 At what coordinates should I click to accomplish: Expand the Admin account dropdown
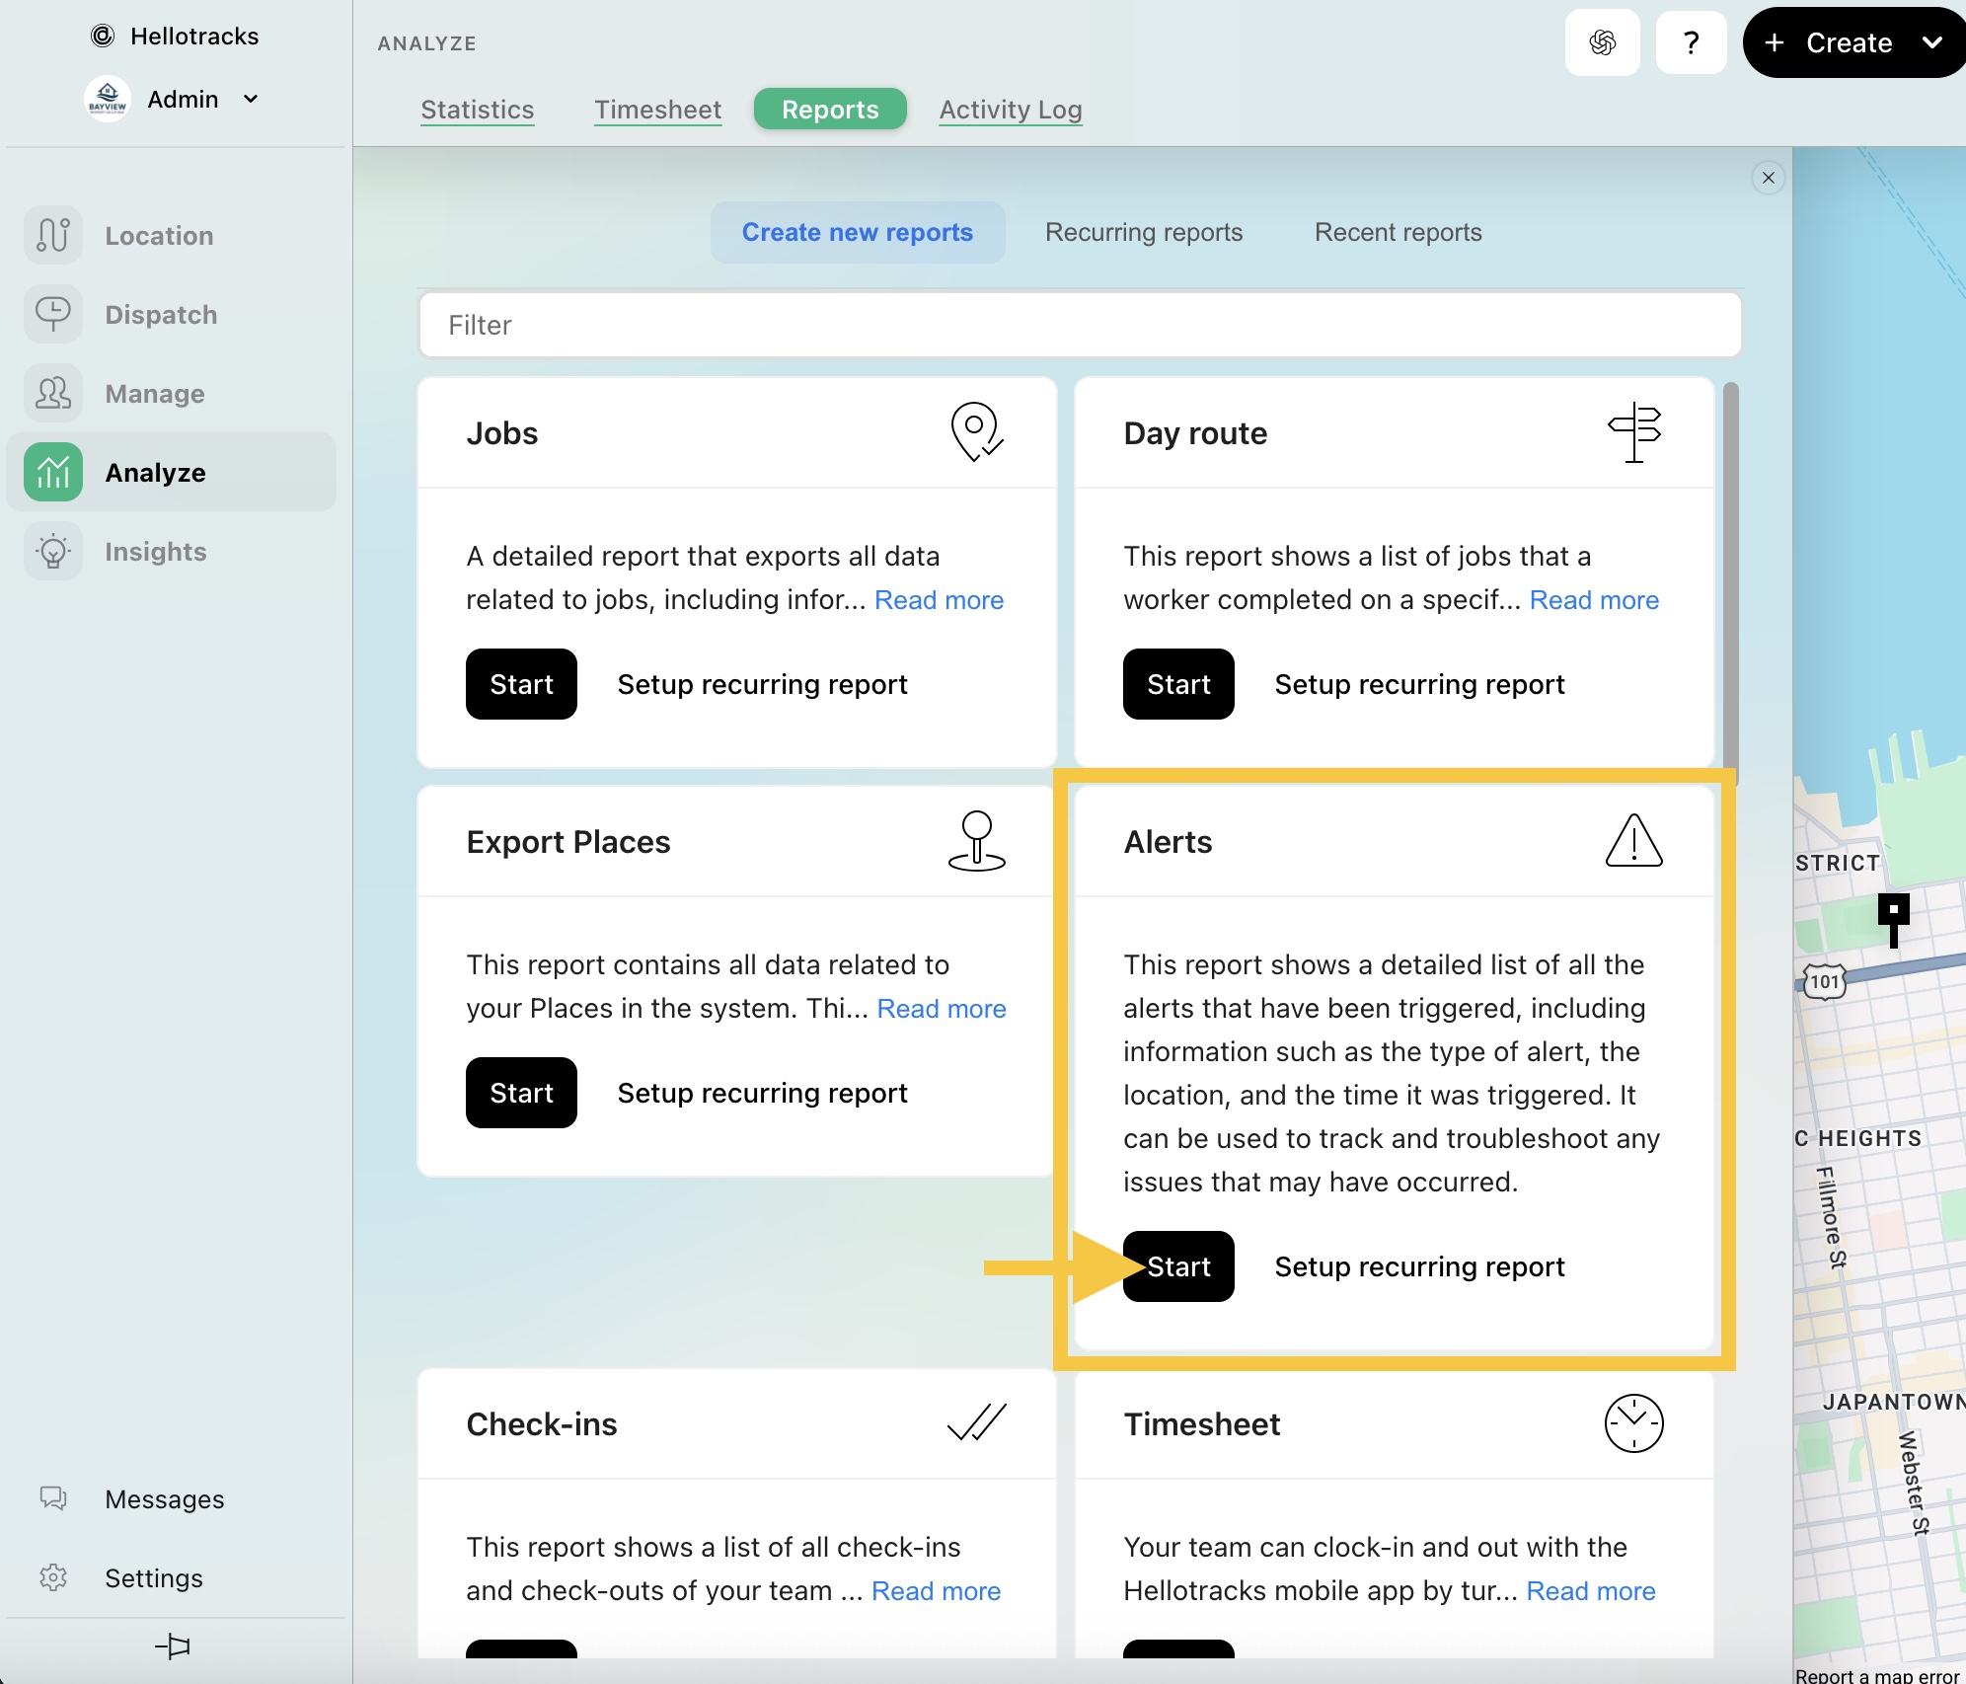click(x=251, y=99)
